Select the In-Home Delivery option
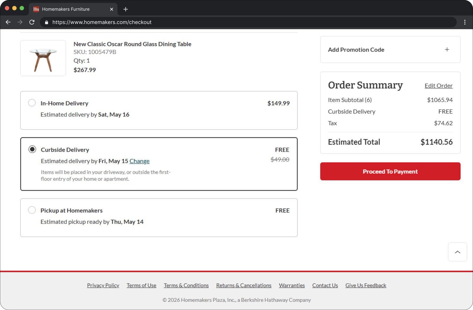Viewport: 473px width, 310px height. (x=32, y=103)
